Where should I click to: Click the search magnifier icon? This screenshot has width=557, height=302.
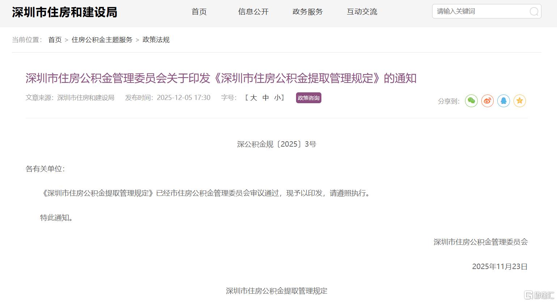pos(534,12)
